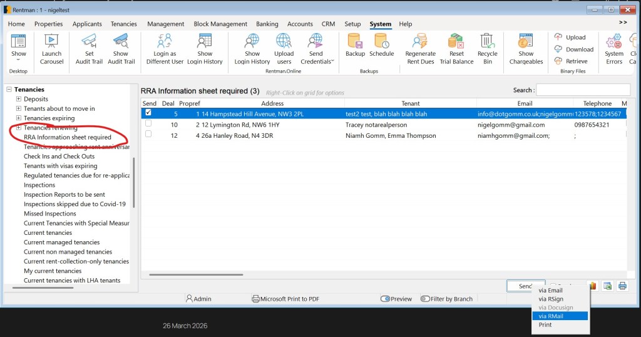The image size is (641, 337).
Task: Click the Login as Different User icon
Action: pos(165,43)
